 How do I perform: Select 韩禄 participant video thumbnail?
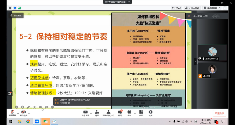click(212, 70)
